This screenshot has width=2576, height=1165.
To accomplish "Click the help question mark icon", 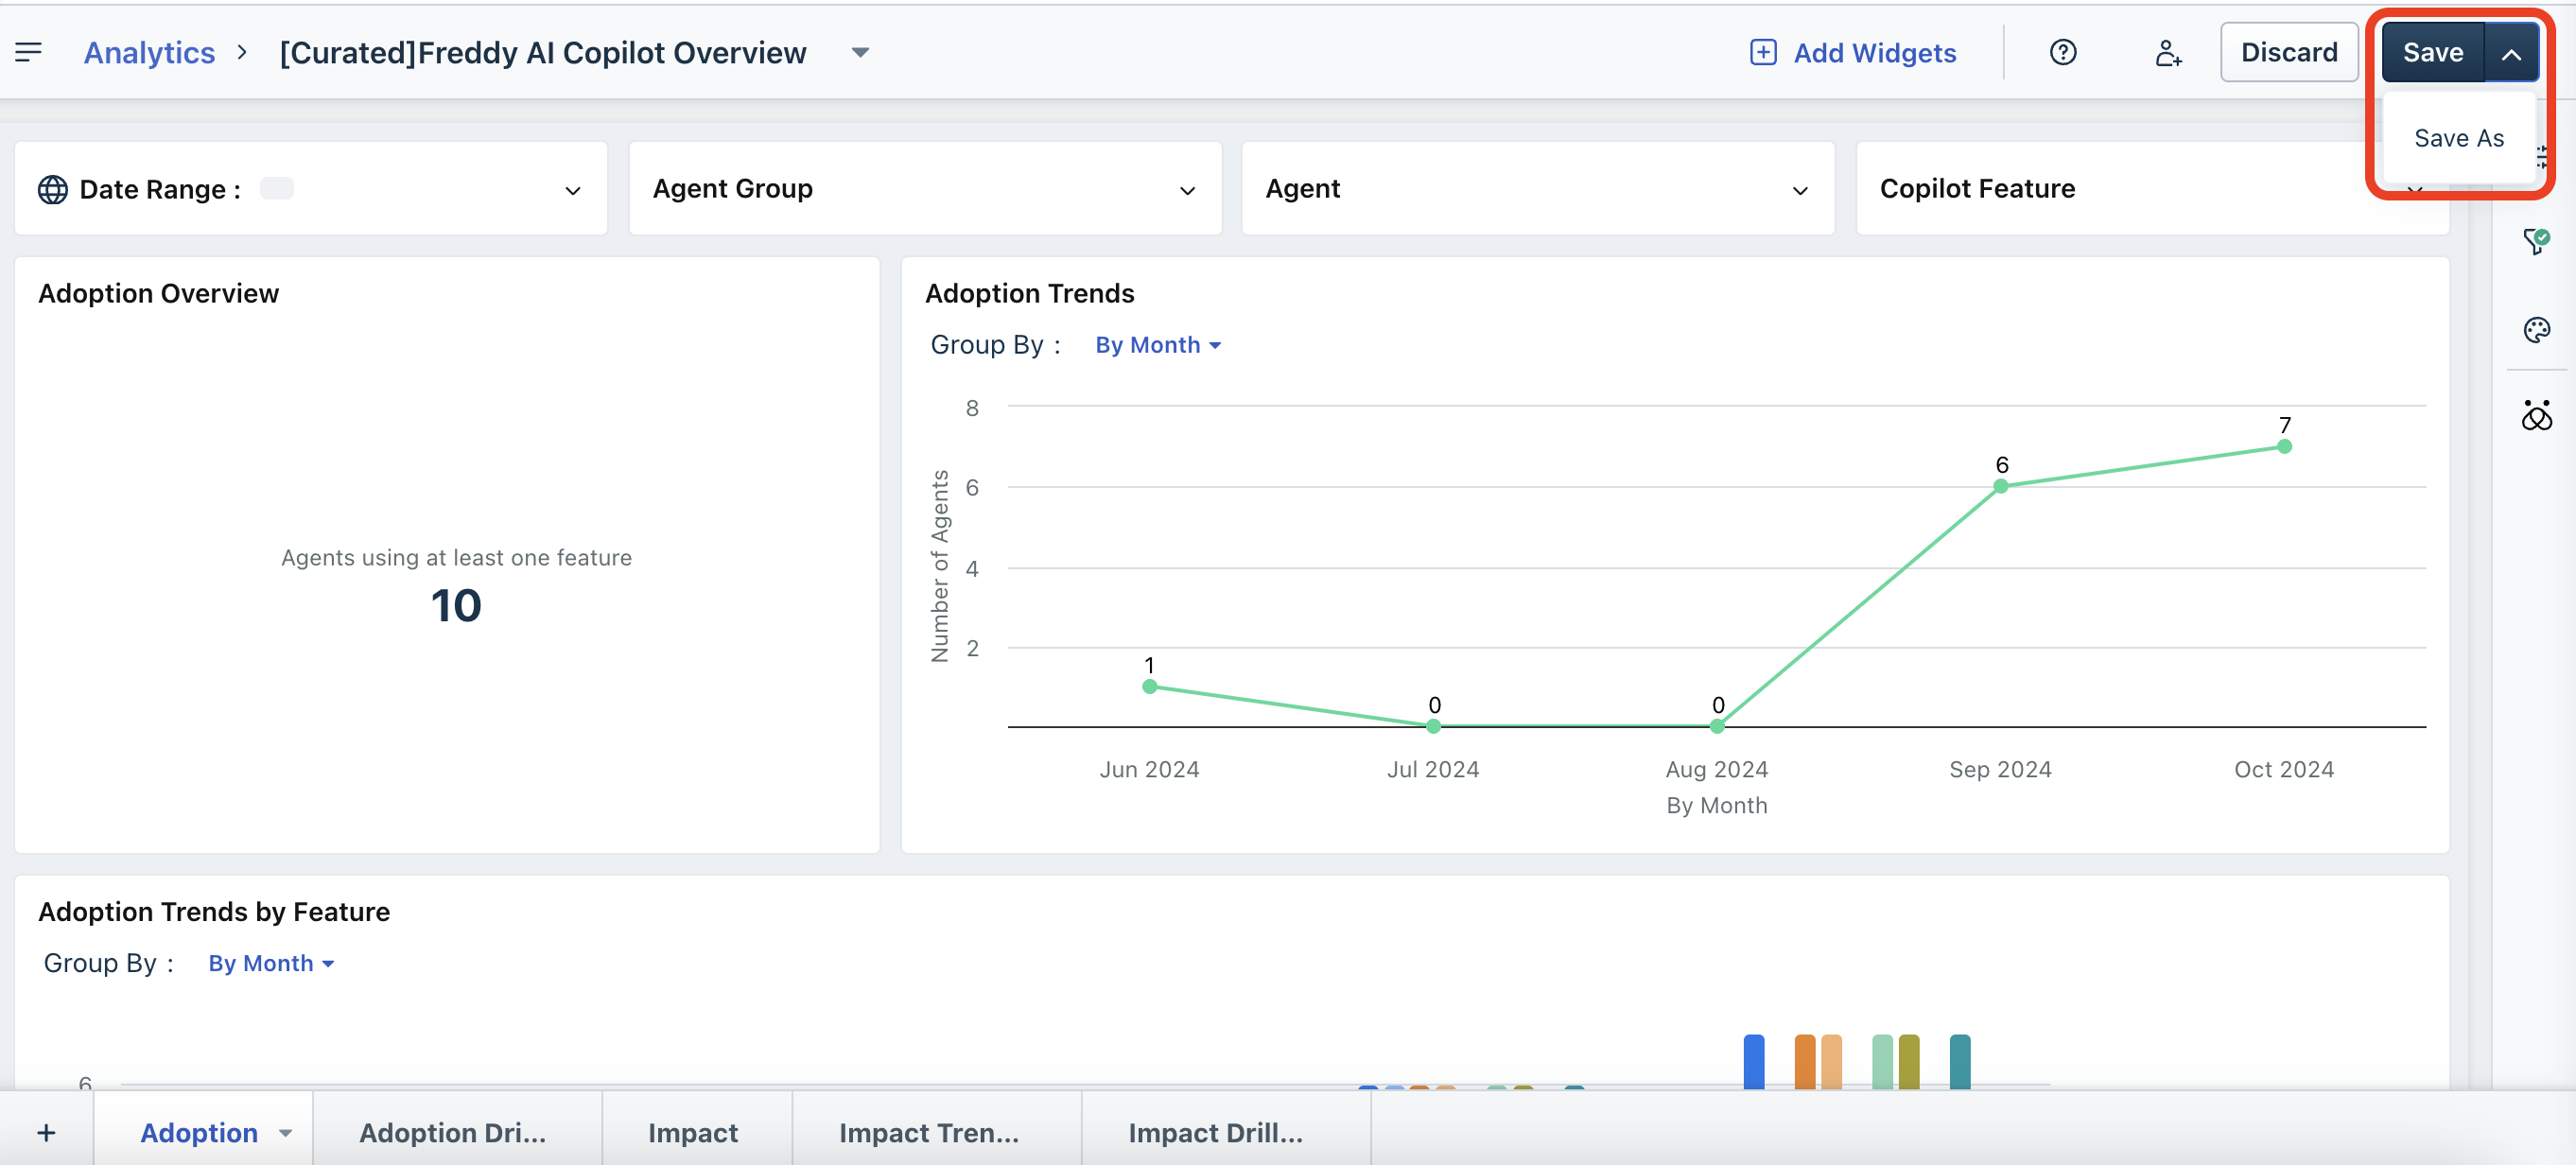I will [2062, 52].
